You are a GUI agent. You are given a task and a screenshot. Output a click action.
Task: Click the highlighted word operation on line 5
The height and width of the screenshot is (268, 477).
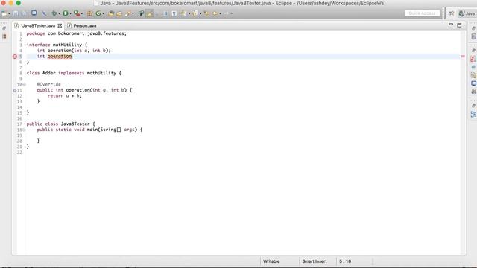(x=60, y=57)
